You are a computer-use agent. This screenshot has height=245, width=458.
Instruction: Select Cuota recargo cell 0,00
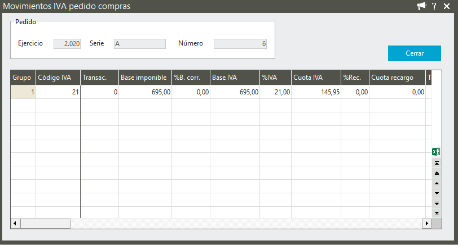(x=397, y=92)
